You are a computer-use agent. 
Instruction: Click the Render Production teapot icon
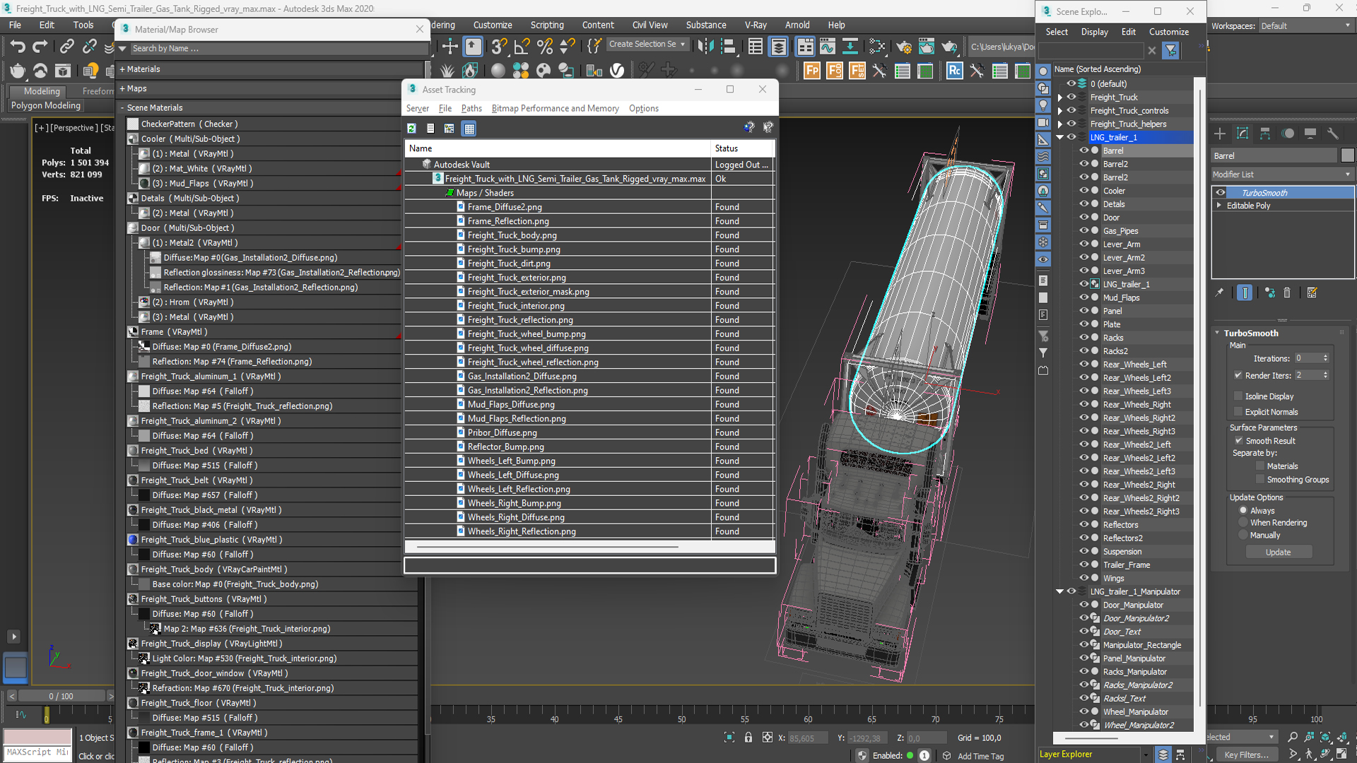(949, 47)
